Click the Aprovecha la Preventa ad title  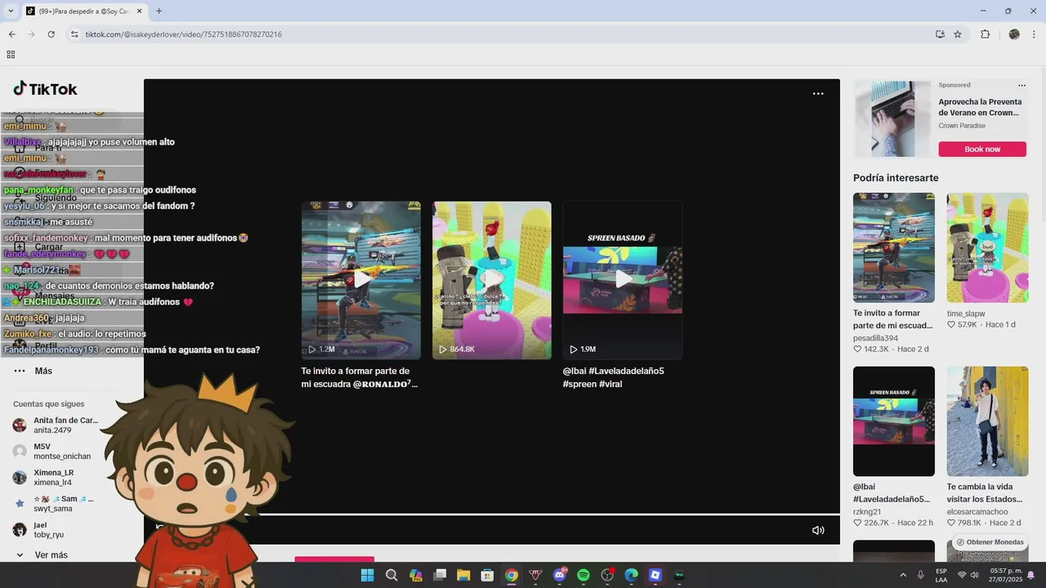tap(979, 108)
